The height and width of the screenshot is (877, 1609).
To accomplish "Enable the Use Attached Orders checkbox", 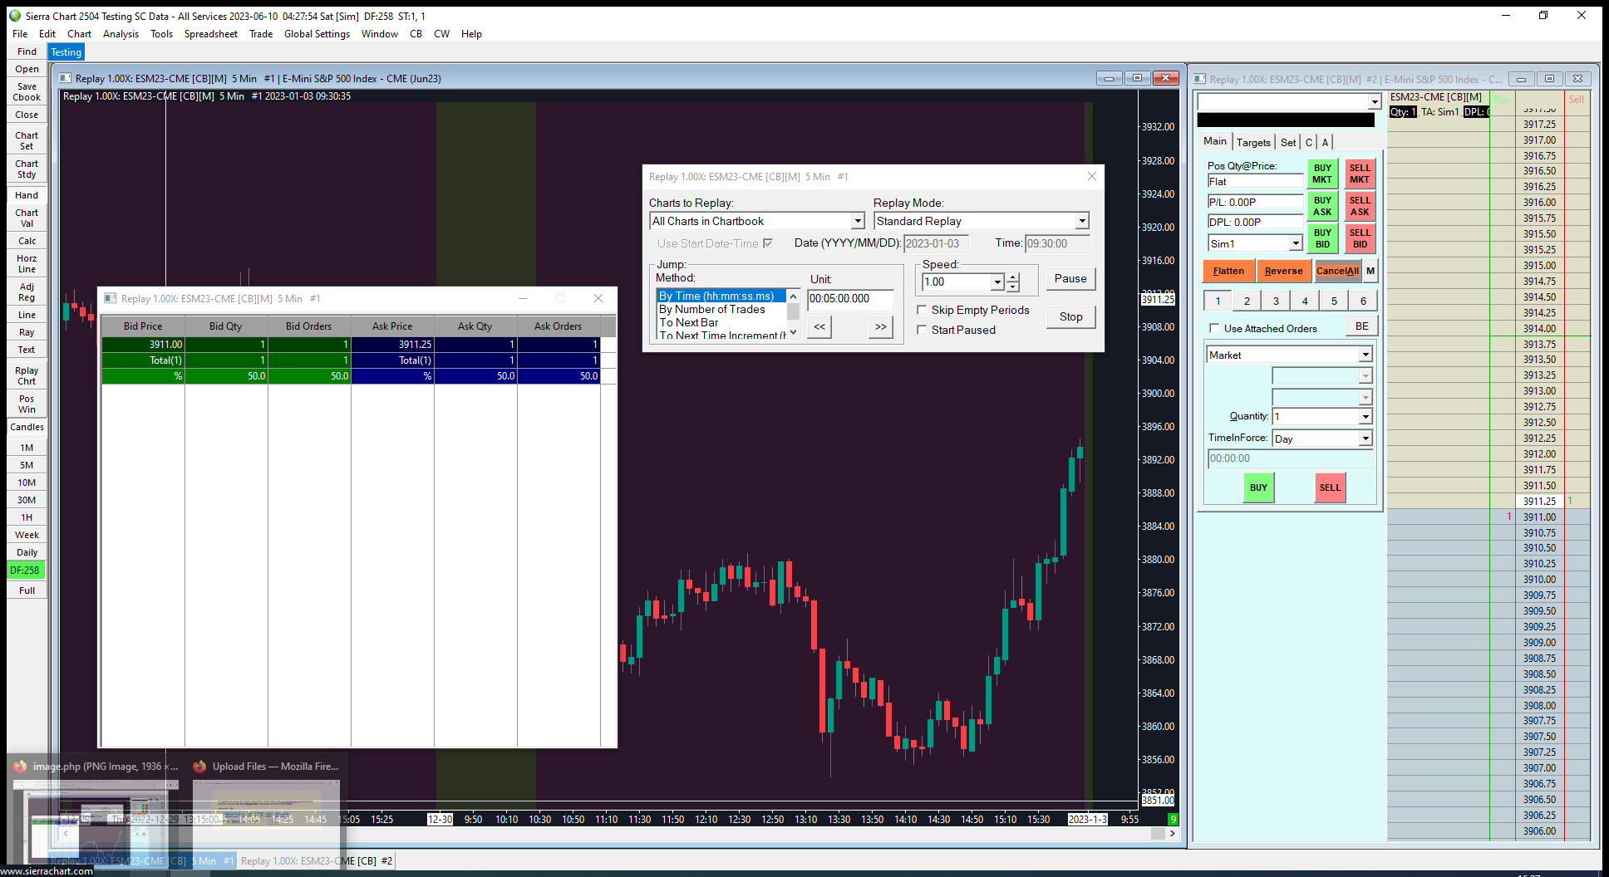I will click(x=1214, y=328).
